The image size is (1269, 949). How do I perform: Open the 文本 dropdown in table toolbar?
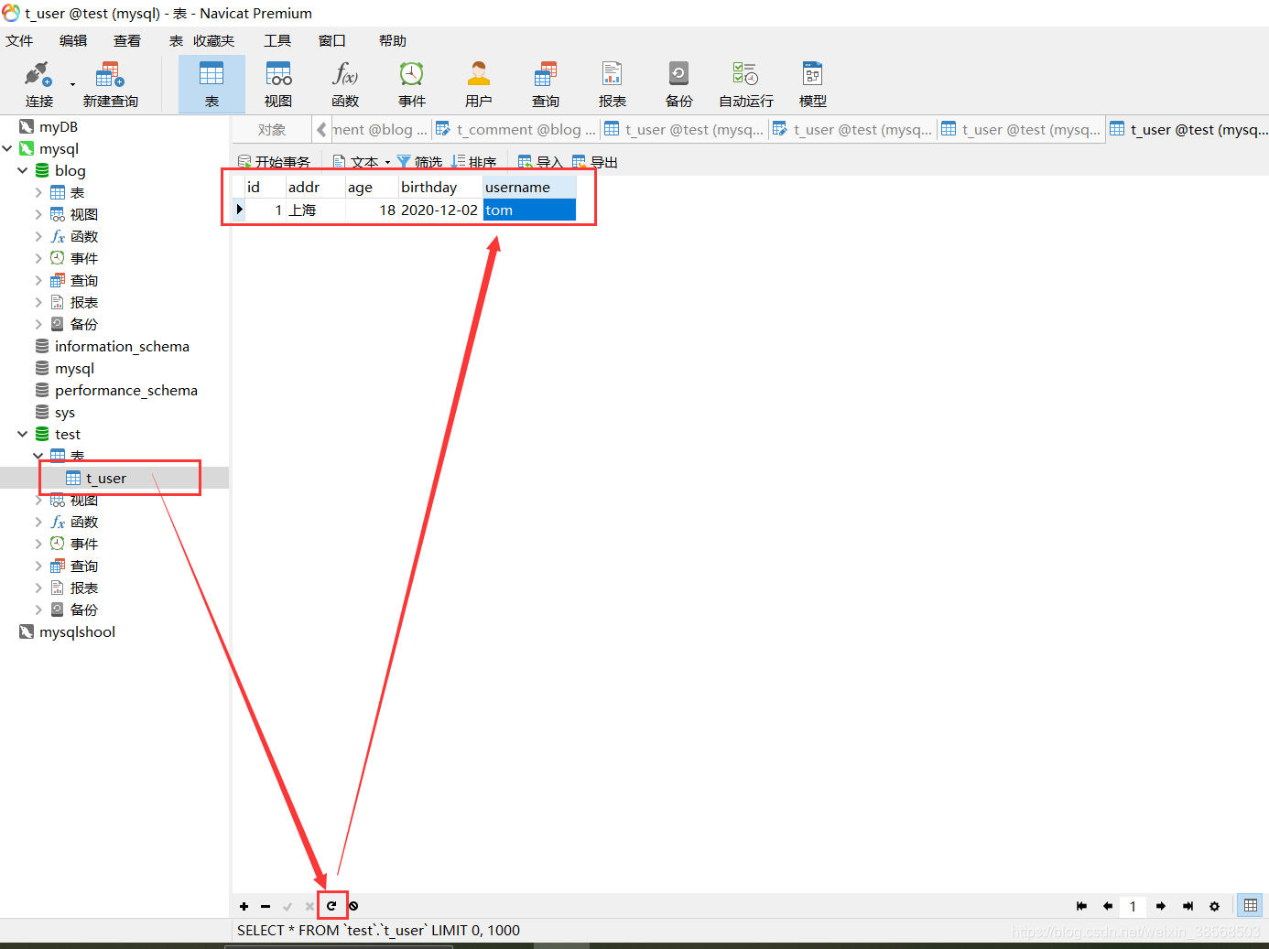click(363, 162)
